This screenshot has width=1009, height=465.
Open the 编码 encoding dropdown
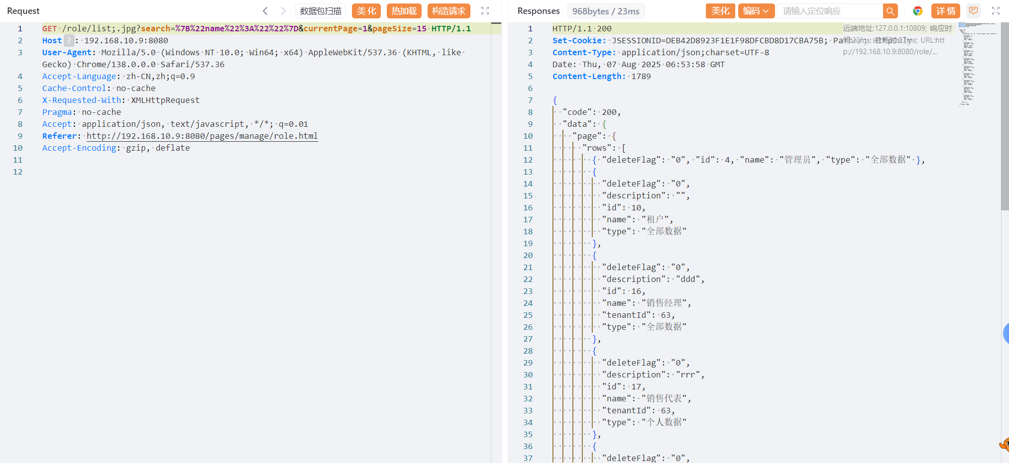tap(756, 11)
